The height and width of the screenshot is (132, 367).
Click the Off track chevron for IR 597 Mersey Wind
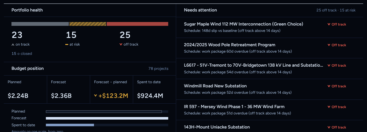[329, 107]
